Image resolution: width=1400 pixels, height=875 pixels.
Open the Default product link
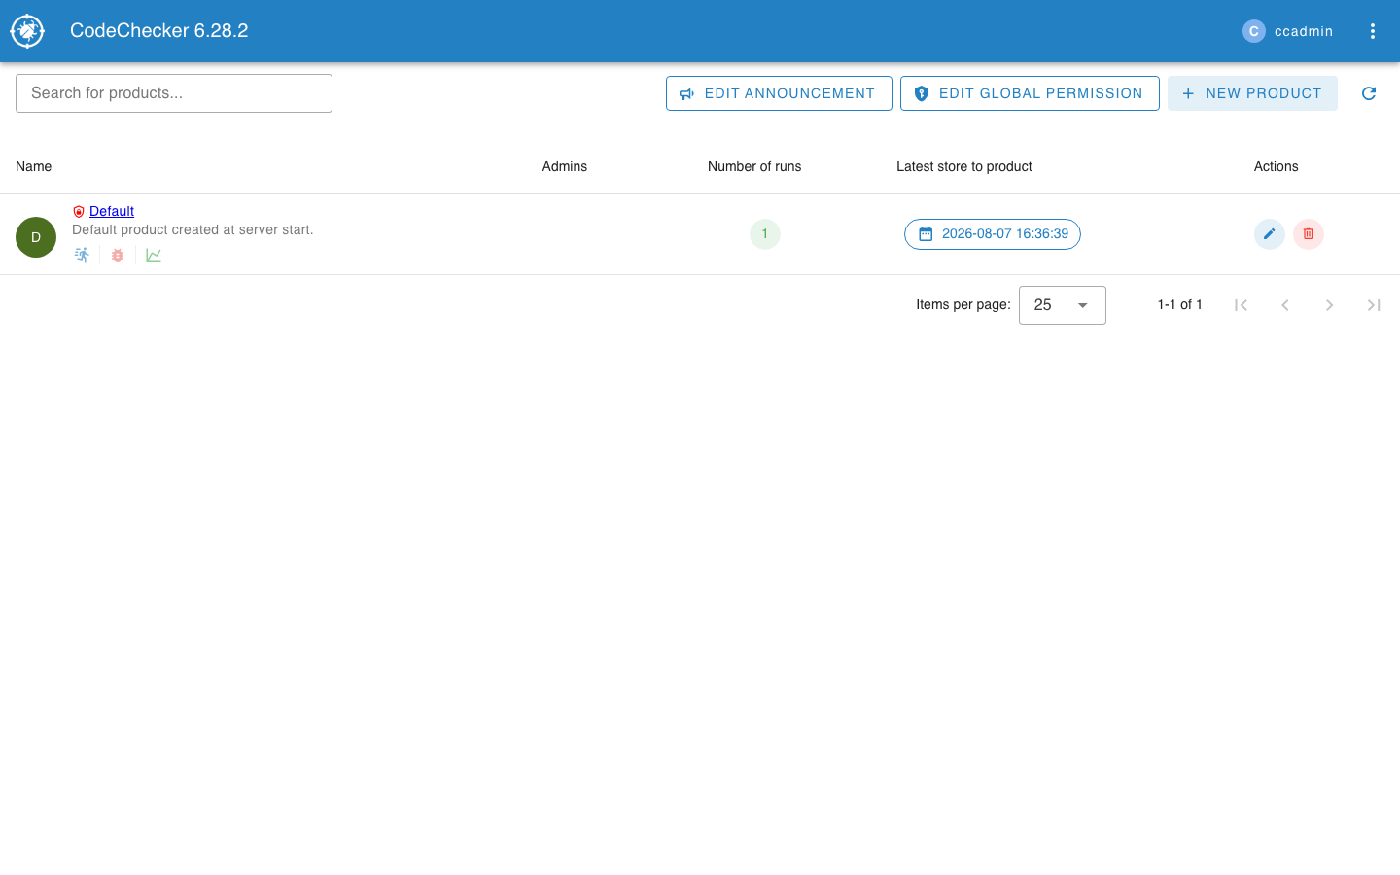(112, 211)
